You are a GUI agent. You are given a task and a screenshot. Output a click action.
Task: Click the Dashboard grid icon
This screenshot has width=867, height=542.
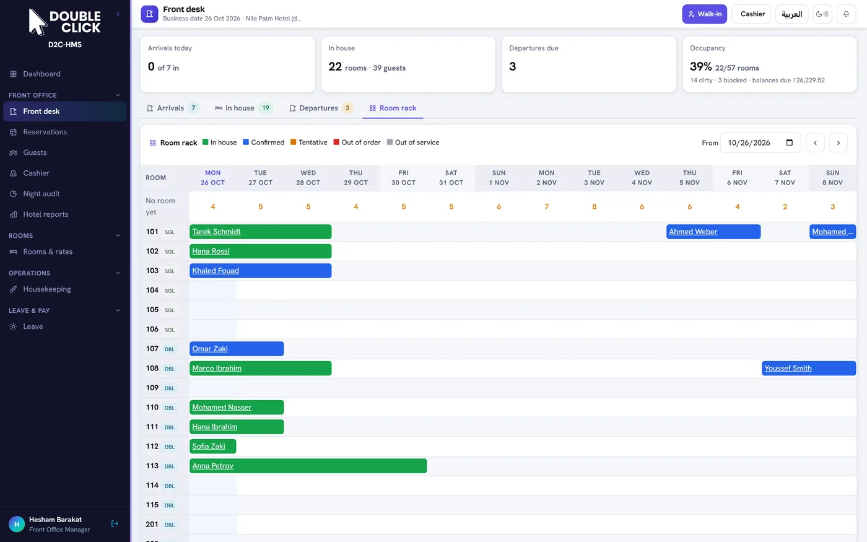(14, 74)
